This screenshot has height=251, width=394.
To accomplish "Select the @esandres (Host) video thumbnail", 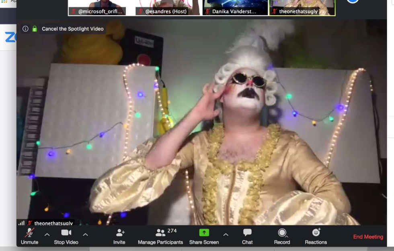I will click(x=168, y=7).
